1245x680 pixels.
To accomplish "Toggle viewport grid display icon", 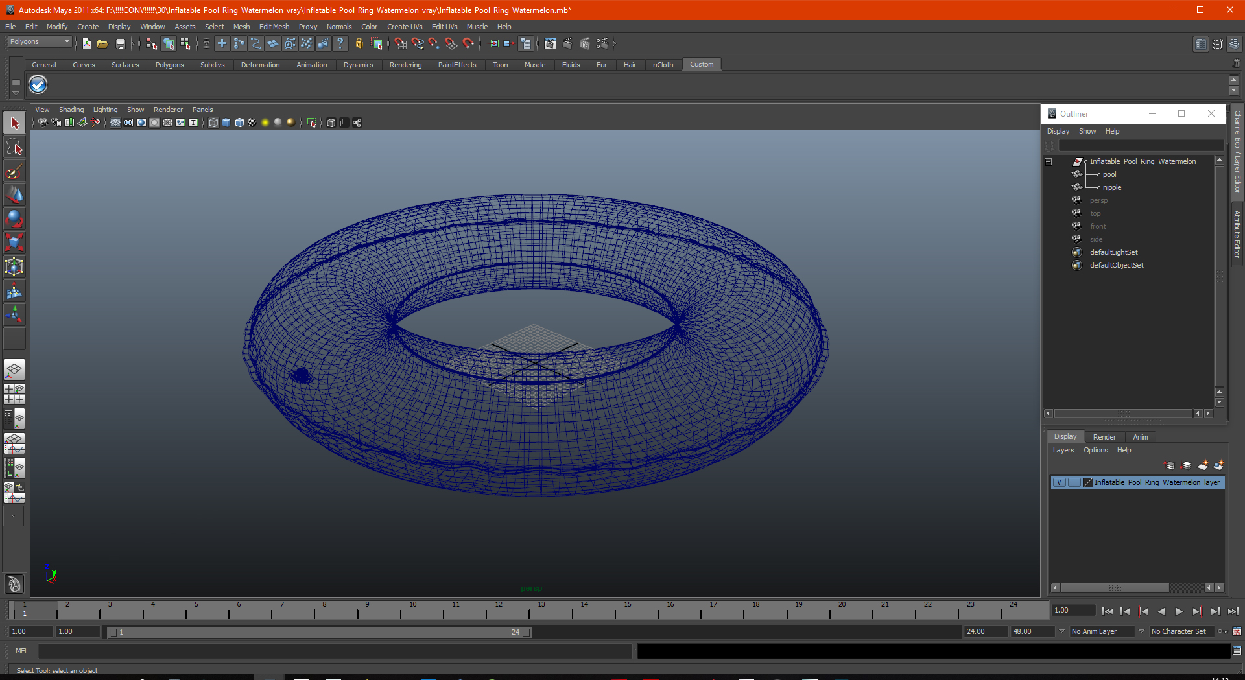I will 115,123.
